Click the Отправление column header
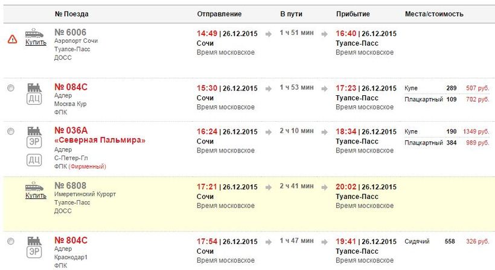 pos(219,14)
